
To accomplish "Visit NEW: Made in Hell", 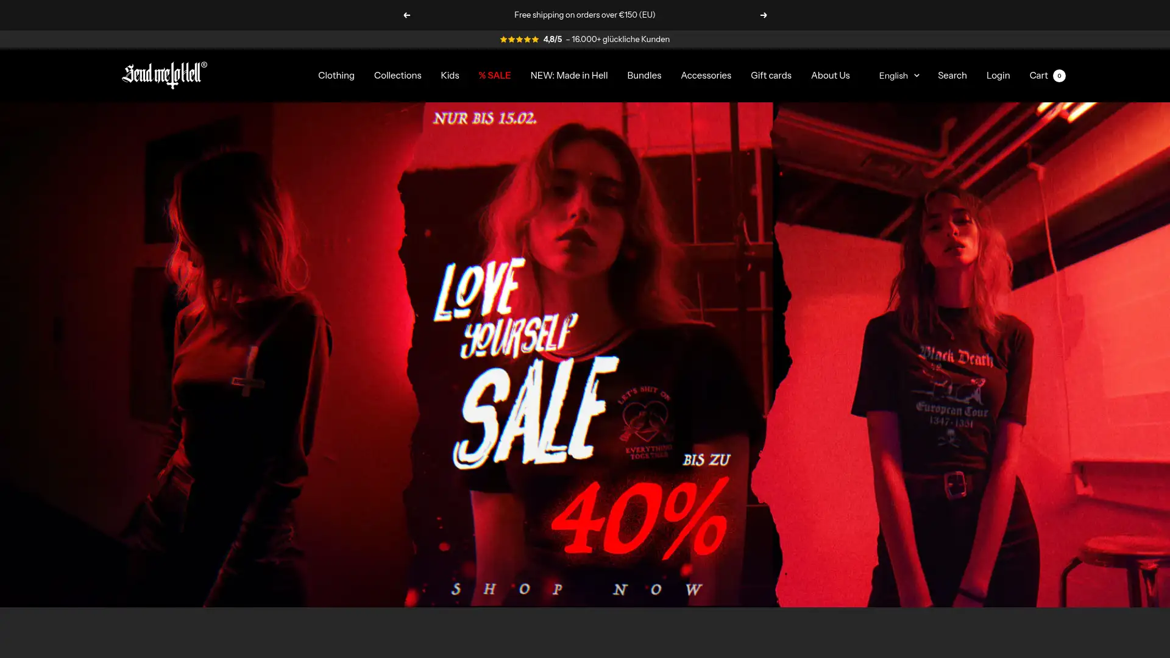I will coord(569,76).
